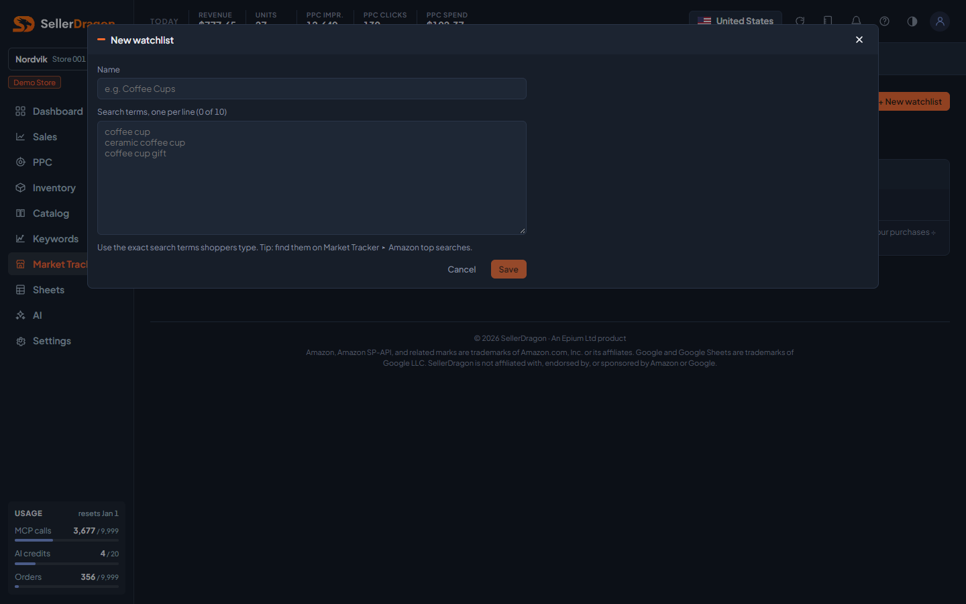Open the Keywords trend icon
966x604 pixels.
[x=21, y=239]
